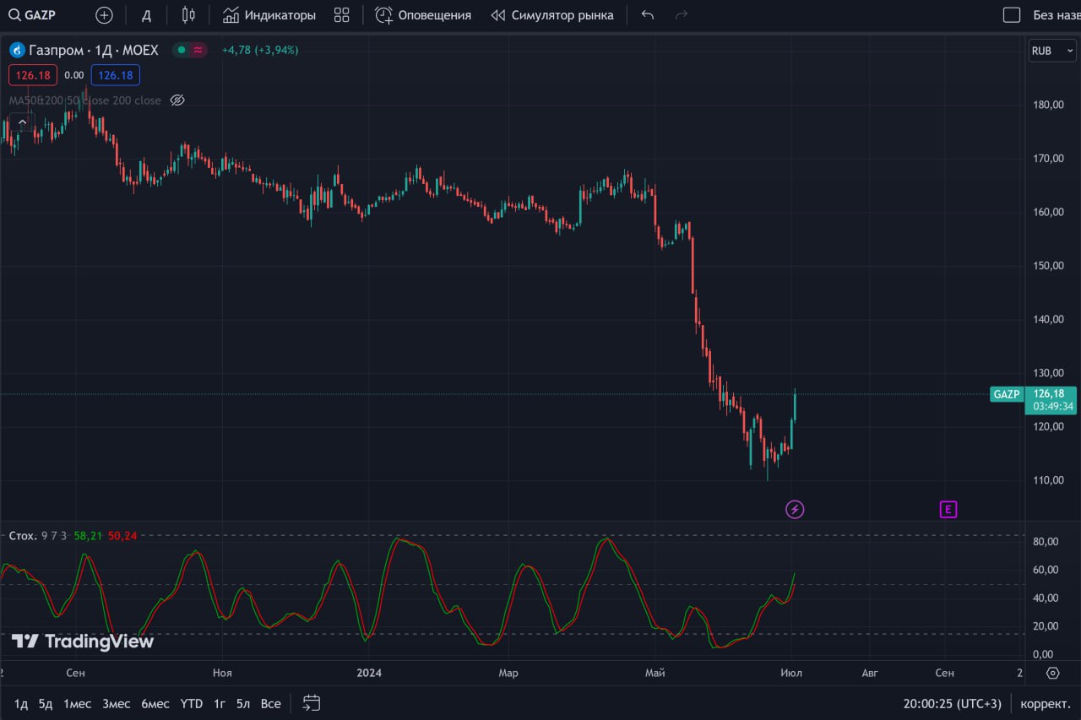1081x720 pixels.
Task: Click the 2024 label on the time axis
Action: click(369, 673)
